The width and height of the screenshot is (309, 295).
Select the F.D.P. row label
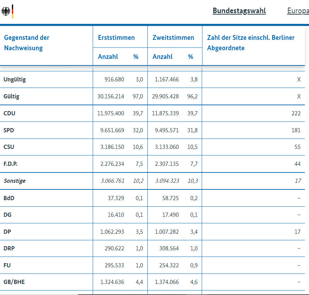[10, 164]
